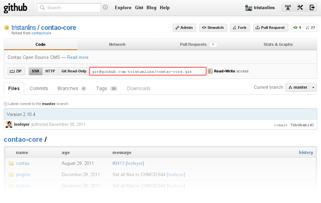Click leofeyer's commit avatar

click(9, 124)
